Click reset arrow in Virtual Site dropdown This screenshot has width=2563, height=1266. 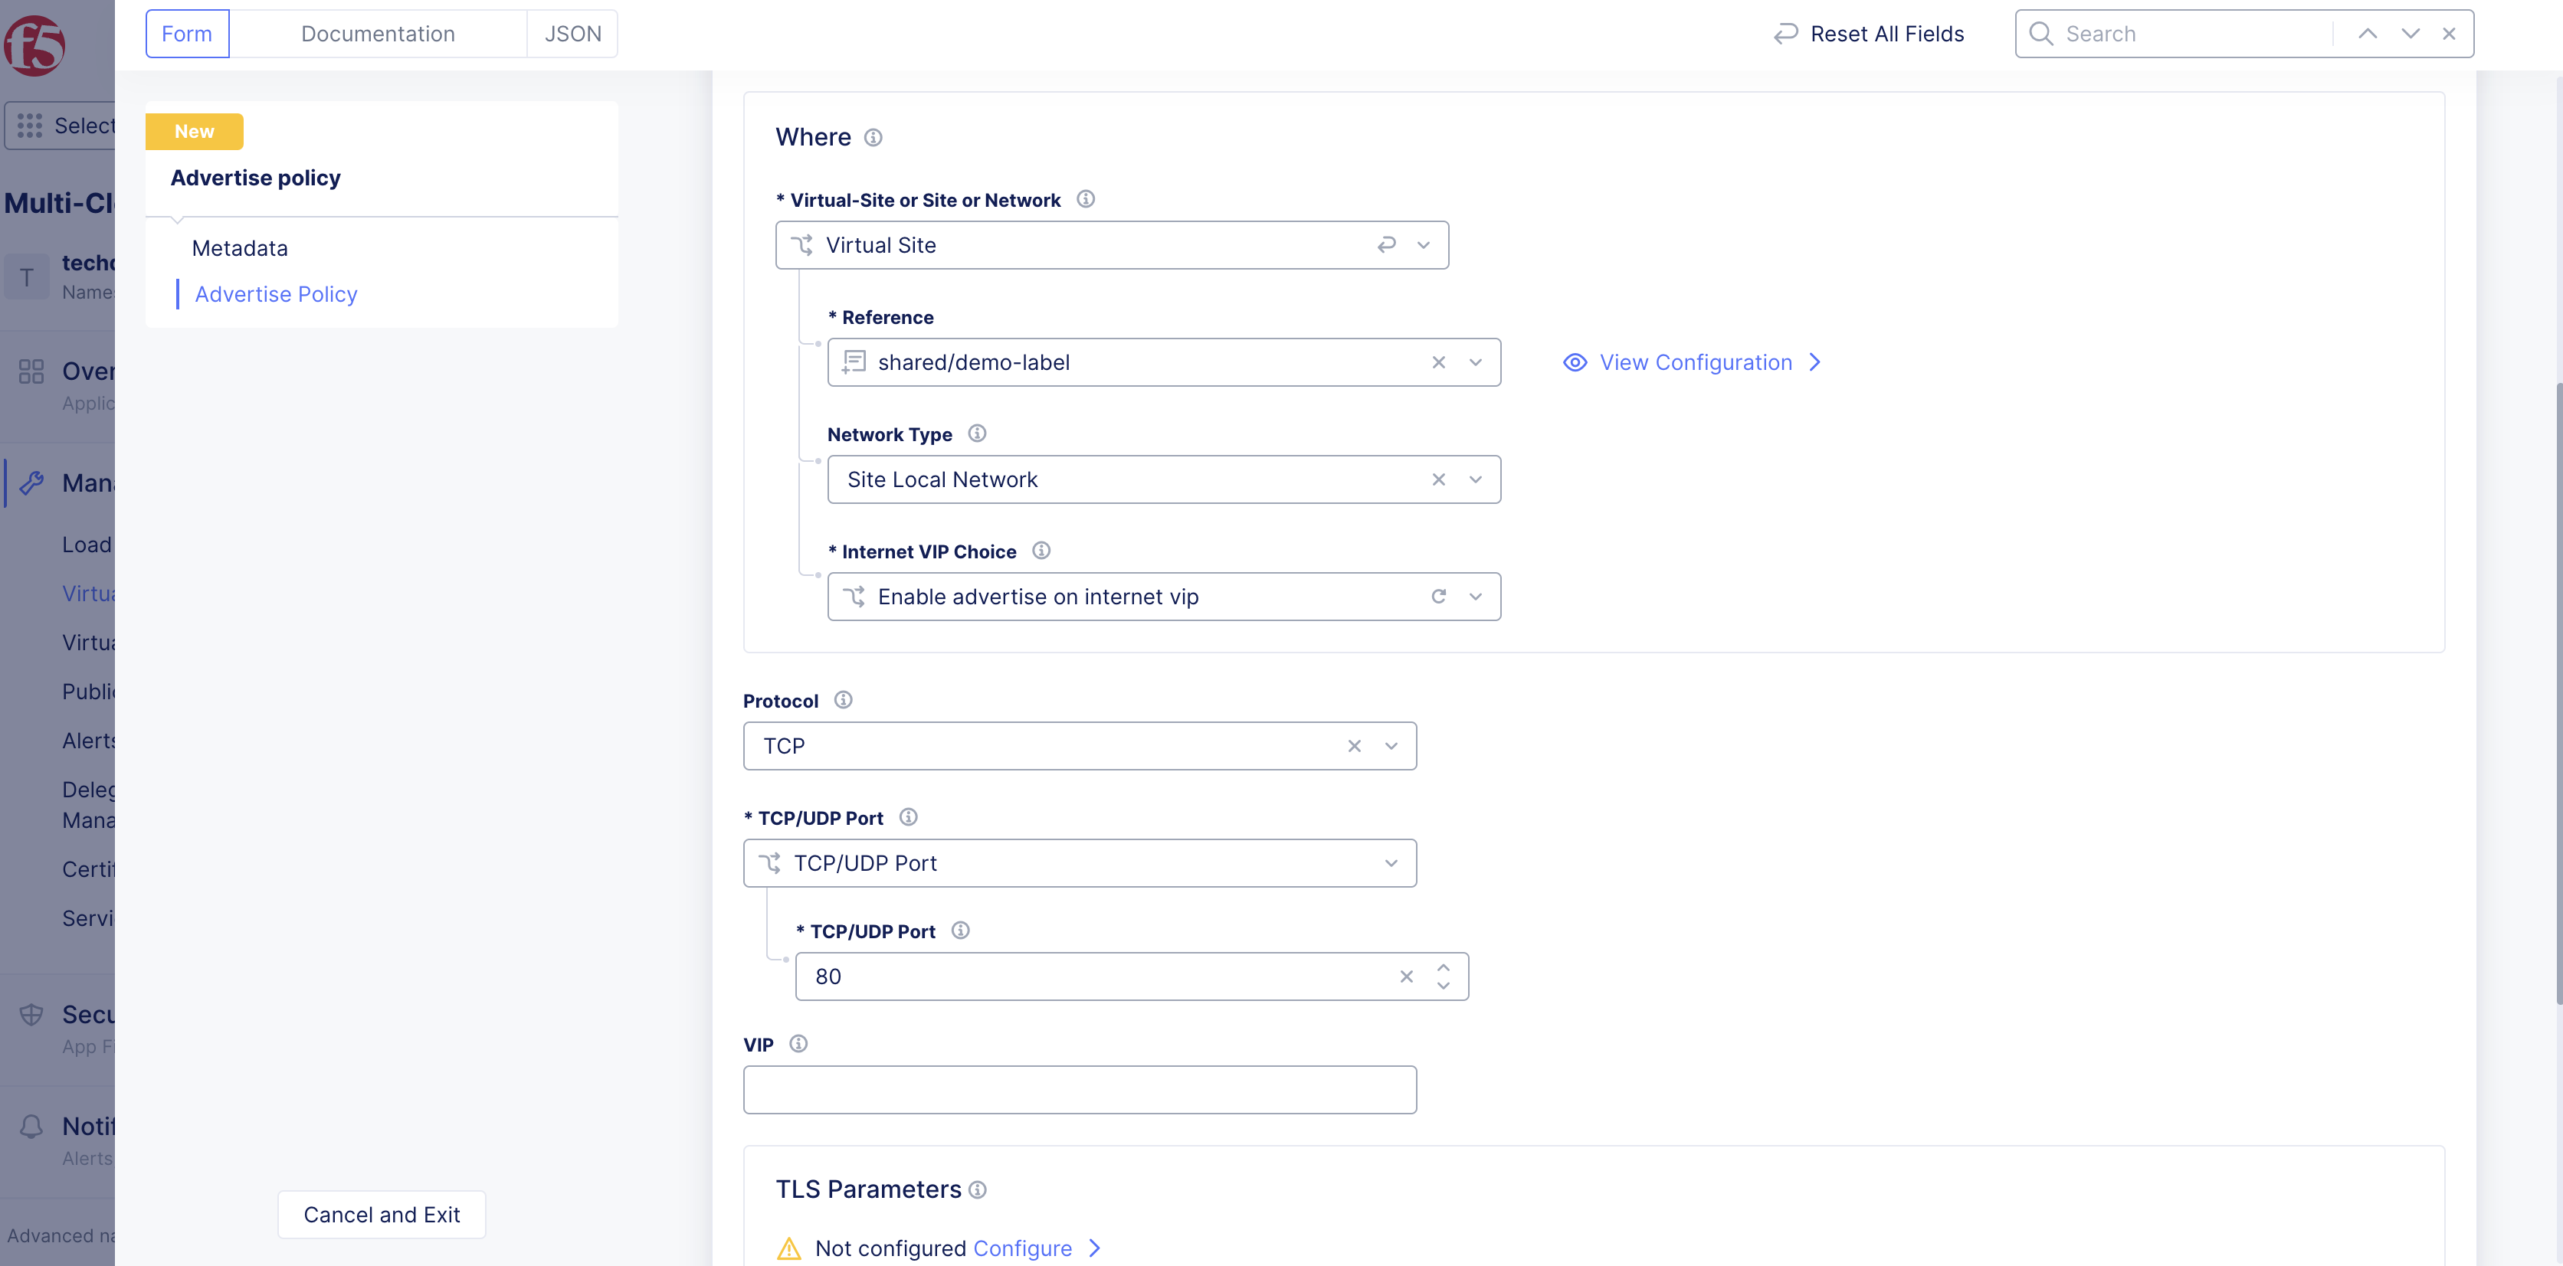(x=1386, y=246)
